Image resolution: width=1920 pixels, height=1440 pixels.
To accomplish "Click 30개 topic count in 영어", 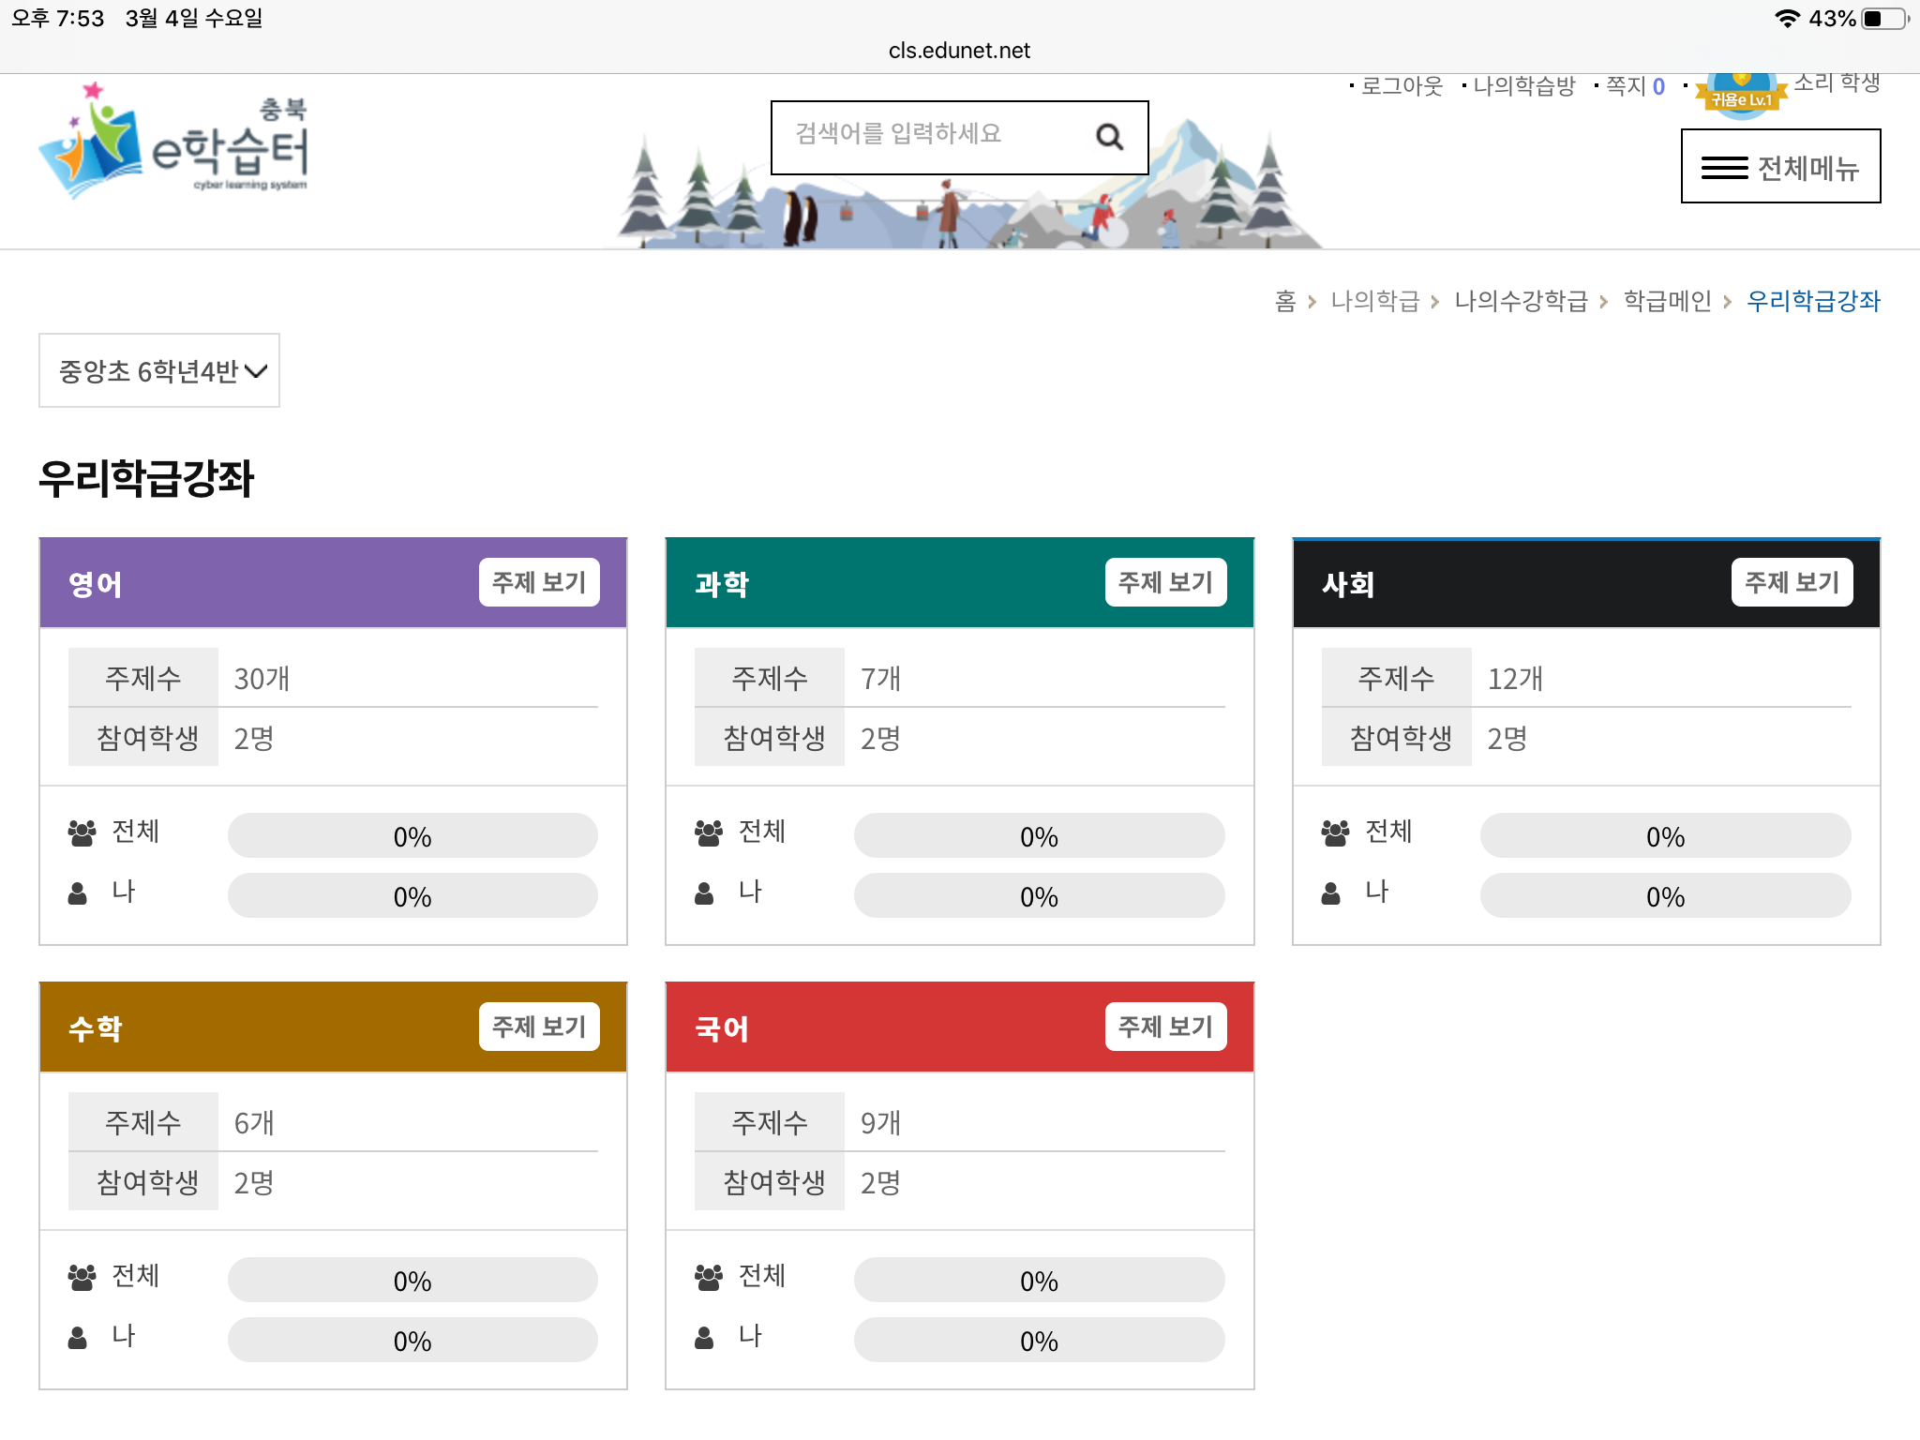I will (262, 678).
